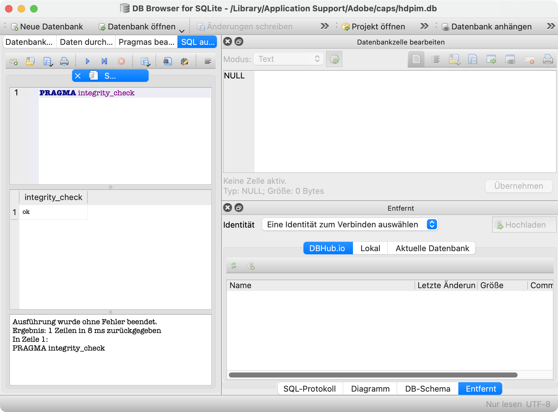Screen dimensions: 558x412
Task: Stop SQL execution
Action: pos(121,61)
